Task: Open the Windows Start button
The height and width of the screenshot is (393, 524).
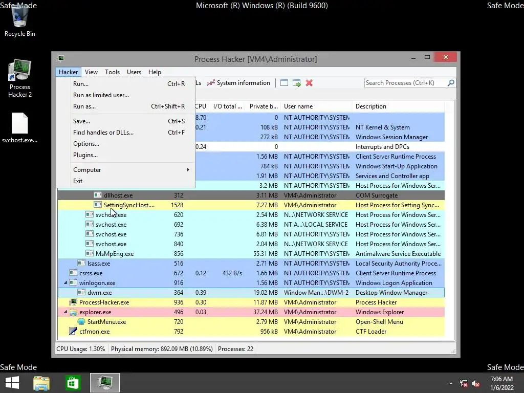Action: click(x=12, y=383)
